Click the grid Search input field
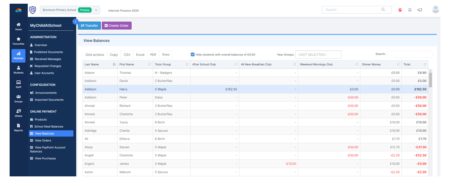450x186 pixels. tap(409, 54)
